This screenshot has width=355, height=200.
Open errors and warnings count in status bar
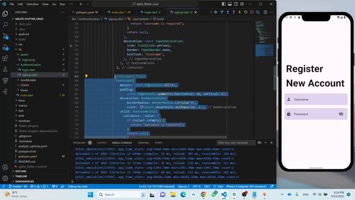click(39, 187)
